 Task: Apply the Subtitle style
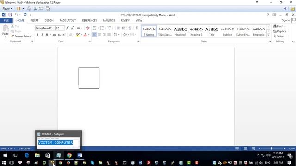click(227, 31)
